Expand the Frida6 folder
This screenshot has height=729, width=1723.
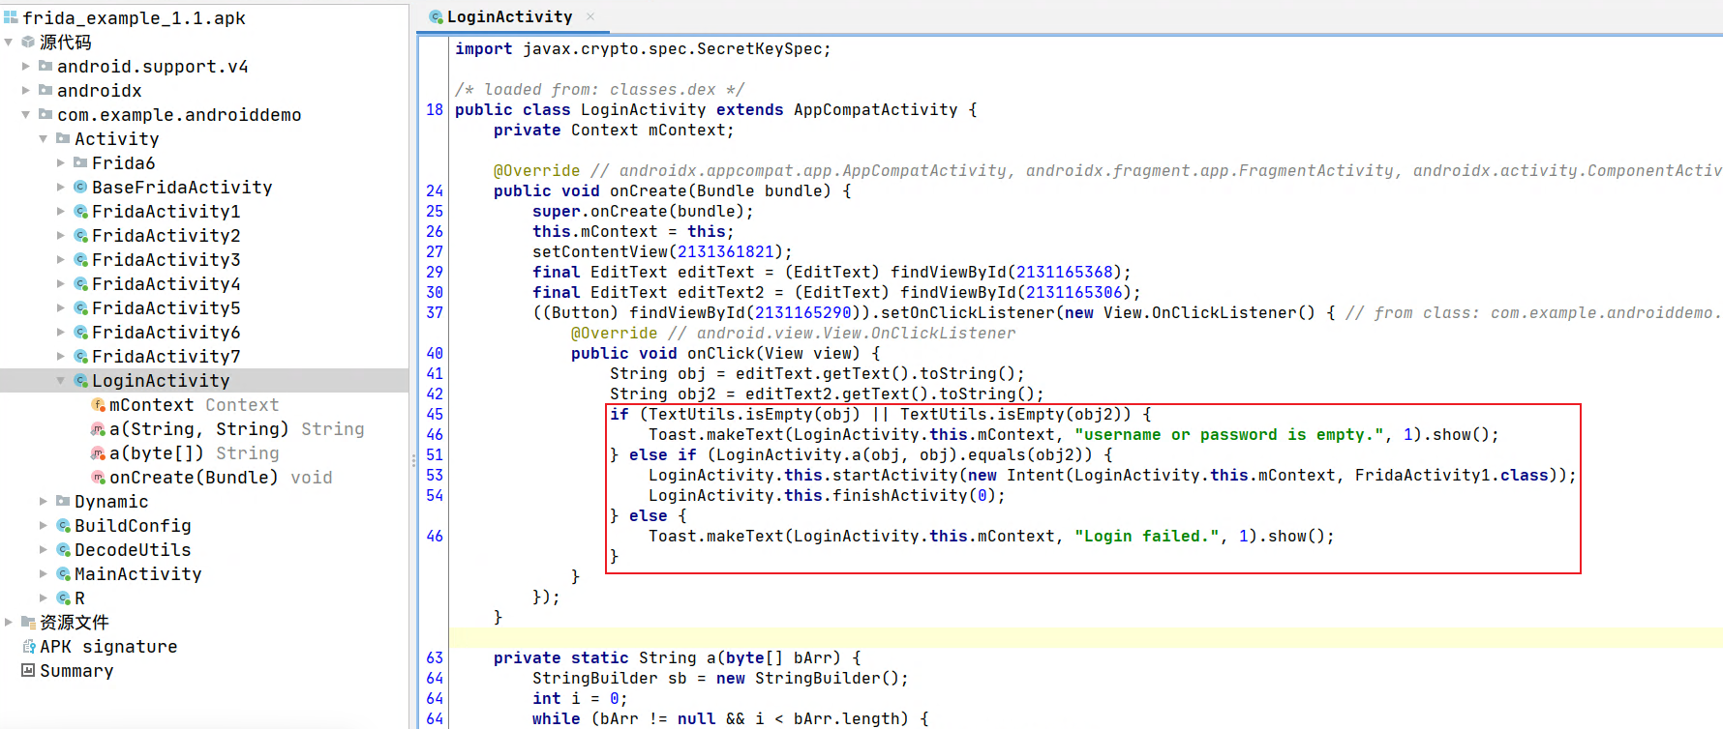[x=61, y=162]
